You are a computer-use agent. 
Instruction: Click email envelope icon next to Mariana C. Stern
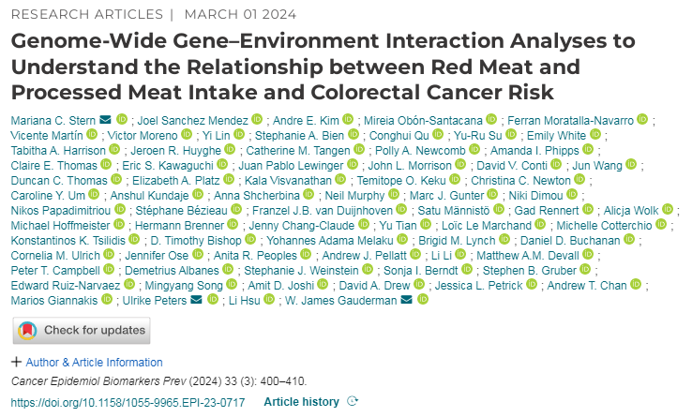(105, 120)
